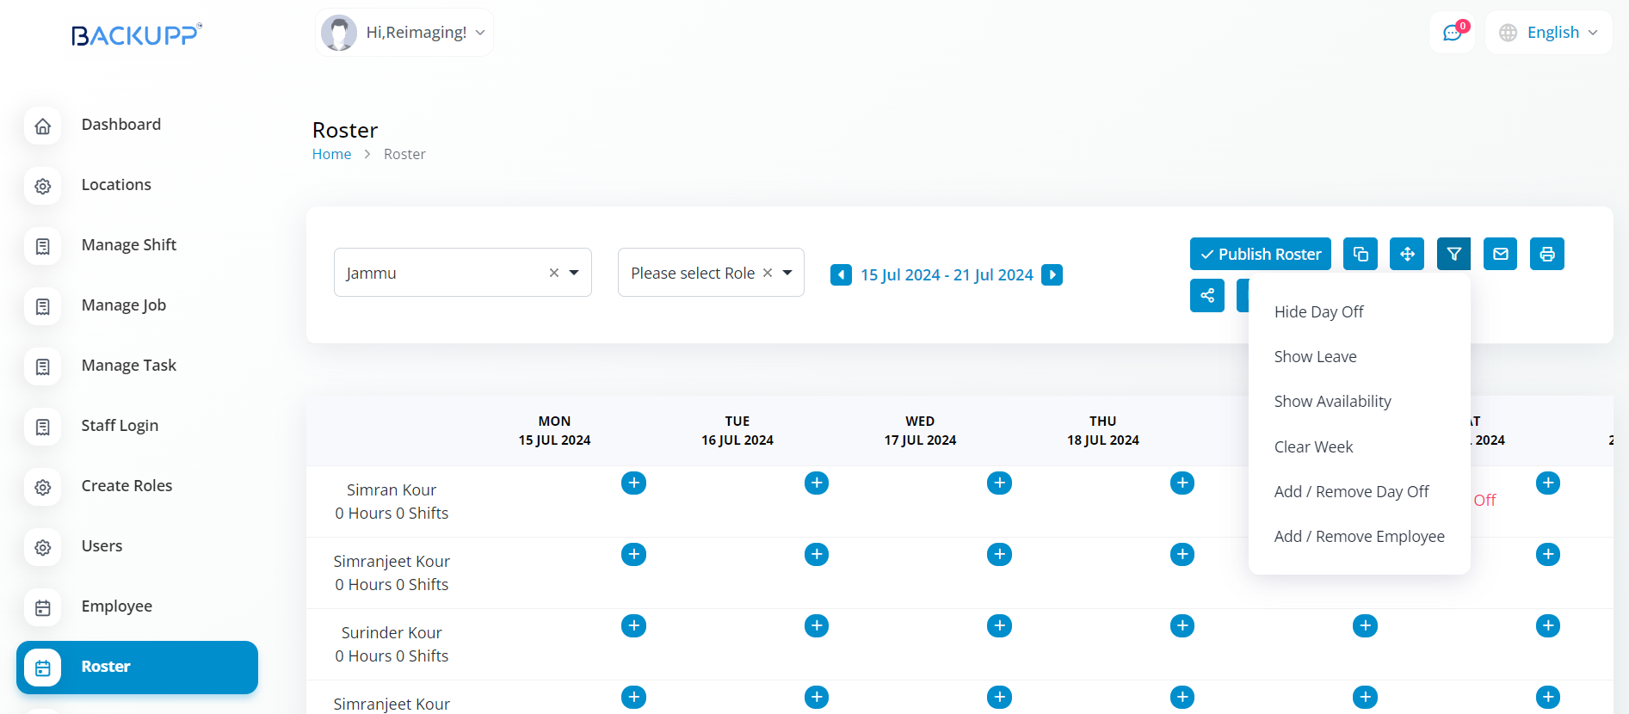The image size is (1629, 714).
Task: Open the English language selector
Action: click(x=1548, y=33)
